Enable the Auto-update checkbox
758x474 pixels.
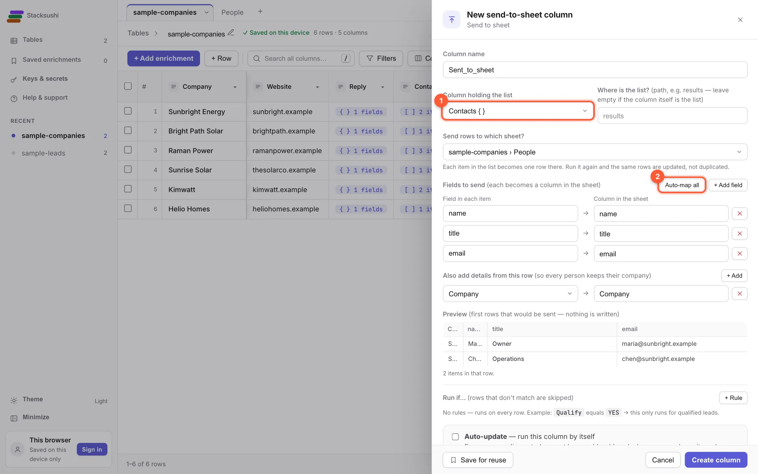[x=455, y=436]
